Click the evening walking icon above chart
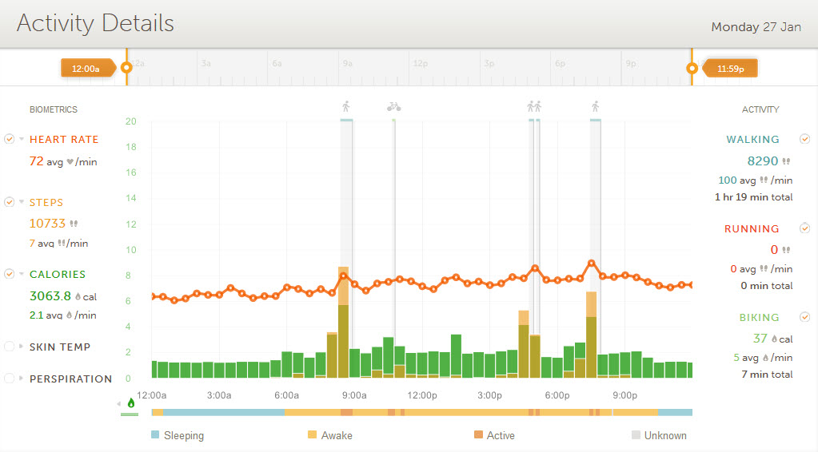 click(595, 106)
